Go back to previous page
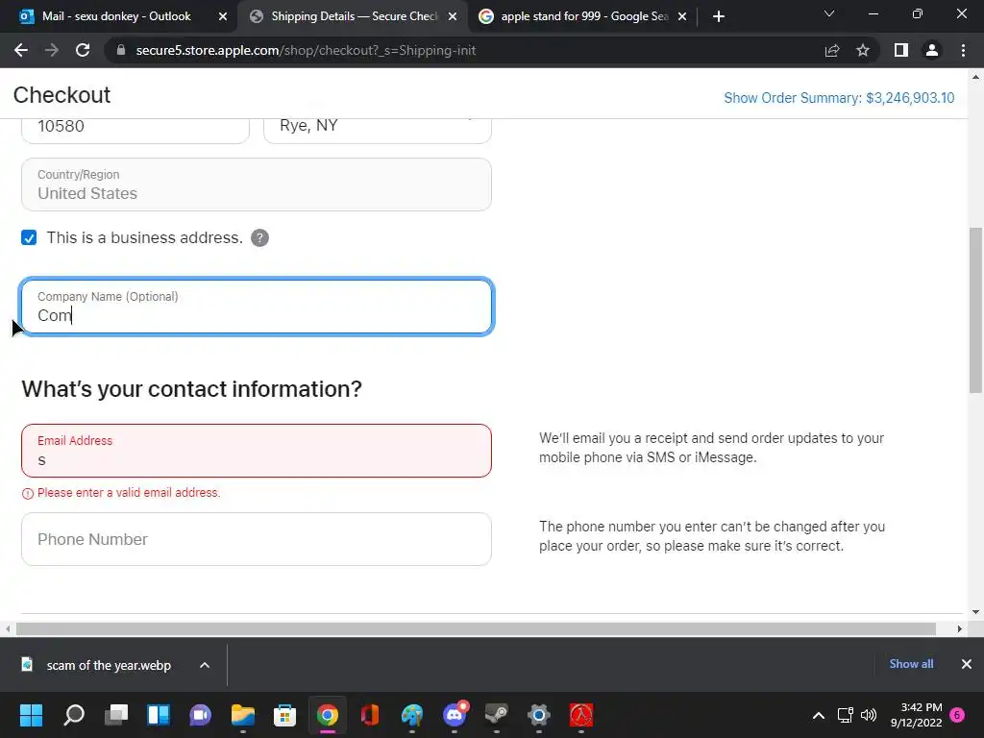The height and width of the screenshot is (738, 984). 21,50
